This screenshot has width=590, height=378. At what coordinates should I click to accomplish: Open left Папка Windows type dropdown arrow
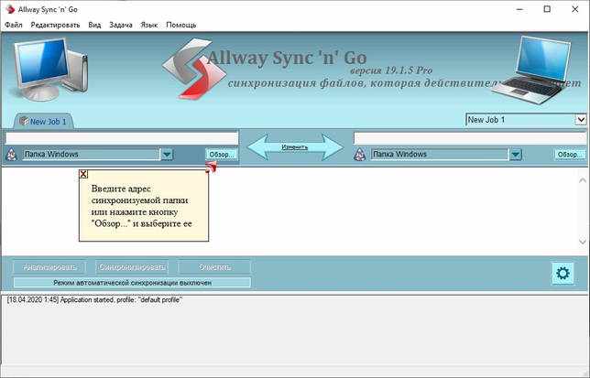tap(167, 154)
